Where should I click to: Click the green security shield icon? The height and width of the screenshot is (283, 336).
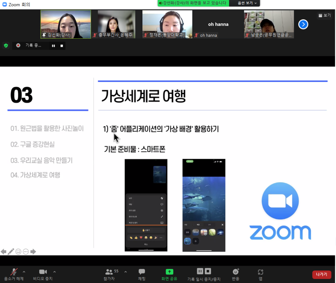[x=6, y=46]
